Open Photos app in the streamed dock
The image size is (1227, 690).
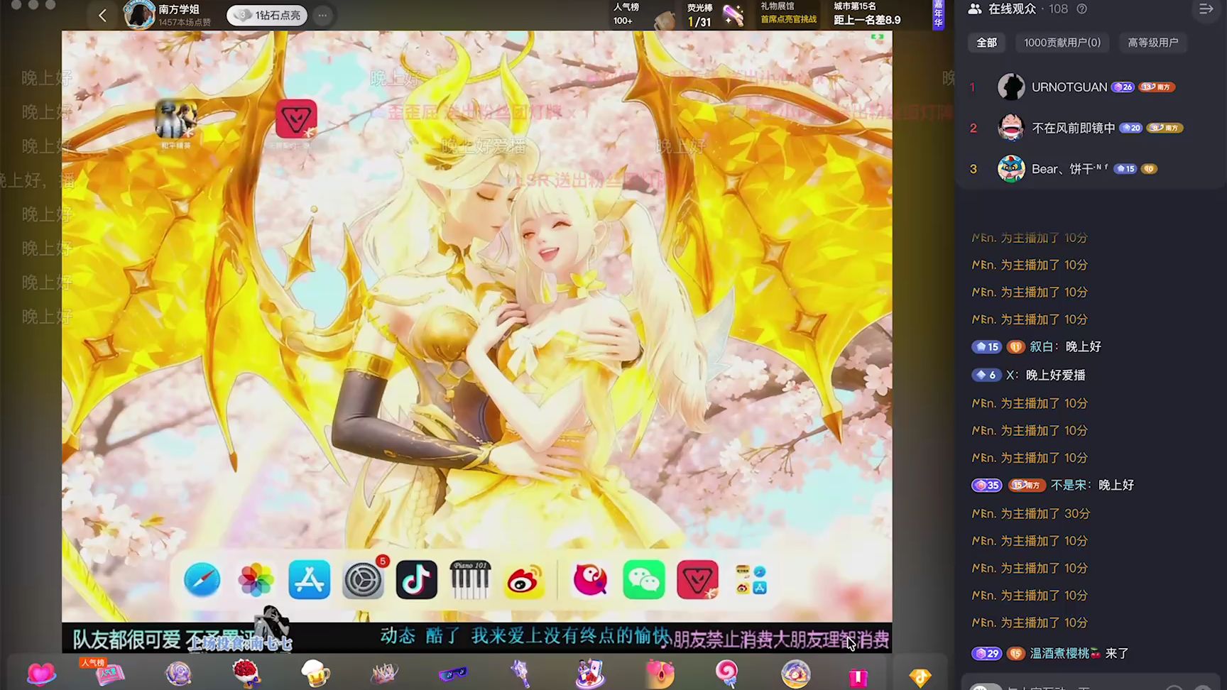click(x=256, y=580)
